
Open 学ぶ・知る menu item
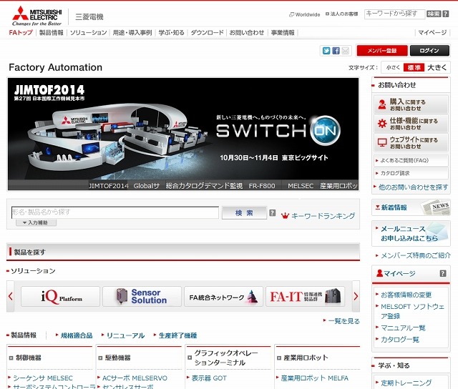172,32
